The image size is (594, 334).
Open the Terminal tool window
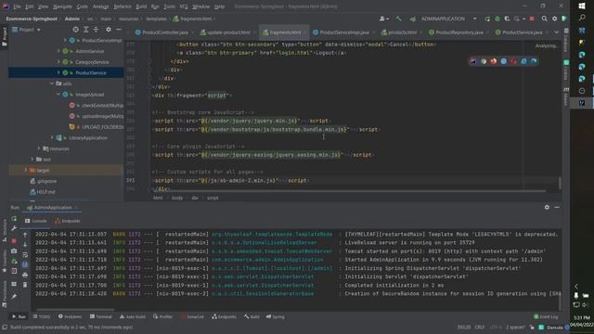click(101, 316)
